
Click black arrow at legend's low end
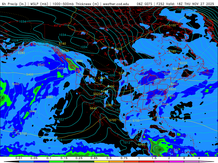(11, 162)
